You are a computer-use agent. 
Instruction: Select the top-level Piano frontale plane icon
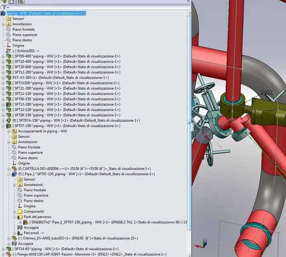click(x=8, y=29)
